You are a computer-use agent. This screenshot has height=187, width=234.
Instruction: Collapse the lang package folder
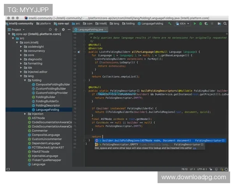point(21,76)
